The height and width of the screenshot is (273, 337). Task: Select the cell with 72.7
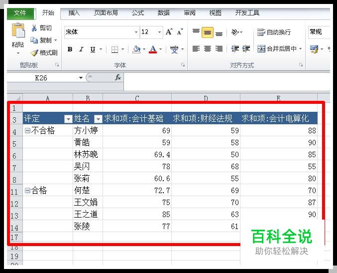click(x=137, y=190)
